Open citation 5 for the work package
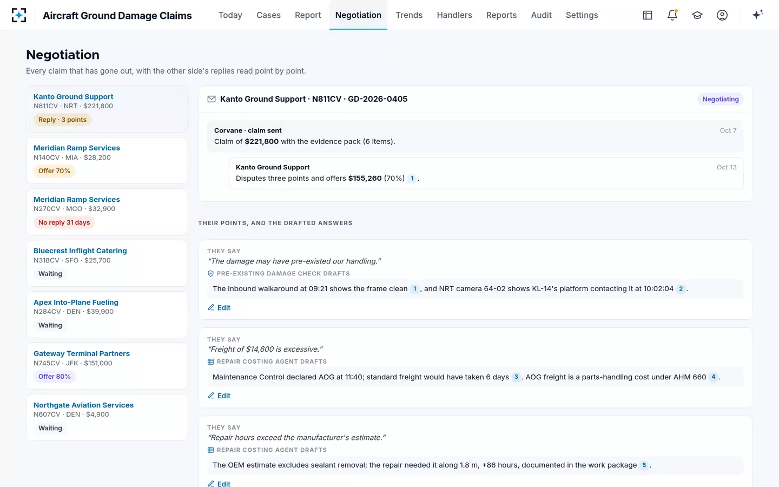The width and height of the screenshot is (779, 487). pos(644,465)
